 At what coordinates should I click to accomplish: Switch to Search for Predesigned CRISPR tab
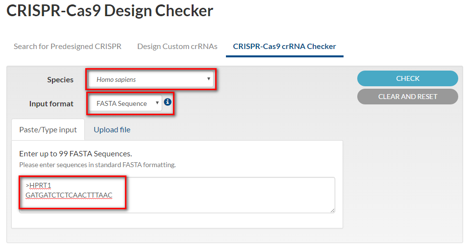[x=68, y=47]
